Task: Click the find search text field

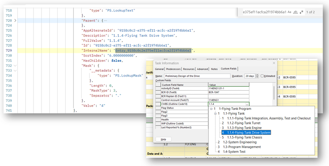Action: [x=264, y=12]
